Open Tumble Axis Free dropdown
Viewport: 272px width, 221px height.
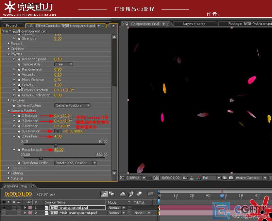click(x=64, y=64)
